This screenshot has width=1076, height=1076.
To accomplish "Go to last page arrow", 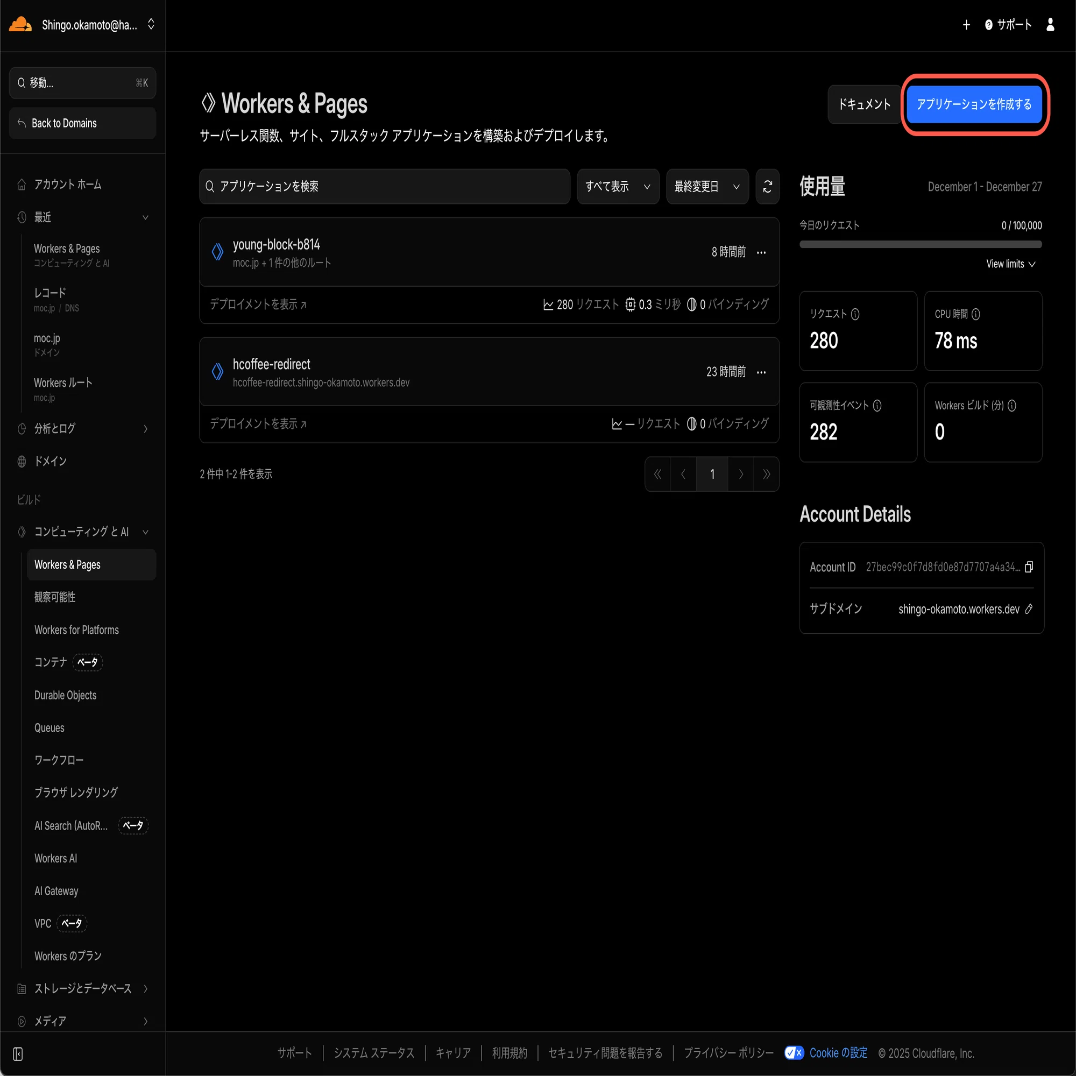I will point(766,474).
